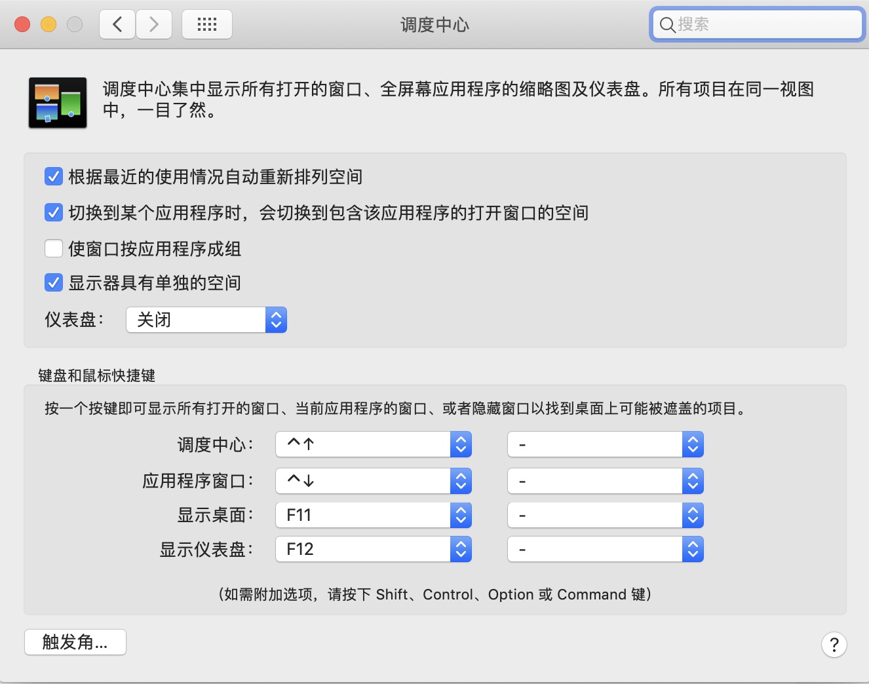Open 显示仪表盘 mouse shortcut dropdown

606,549
